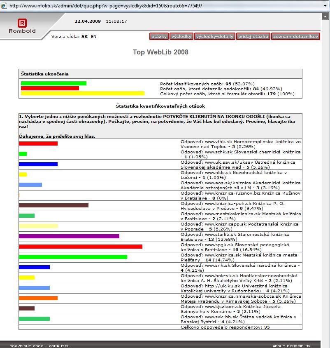Screen dimensions: 330x348
Task: Click the www.snk.sk answer text
Action: click(x=240, y=268)
